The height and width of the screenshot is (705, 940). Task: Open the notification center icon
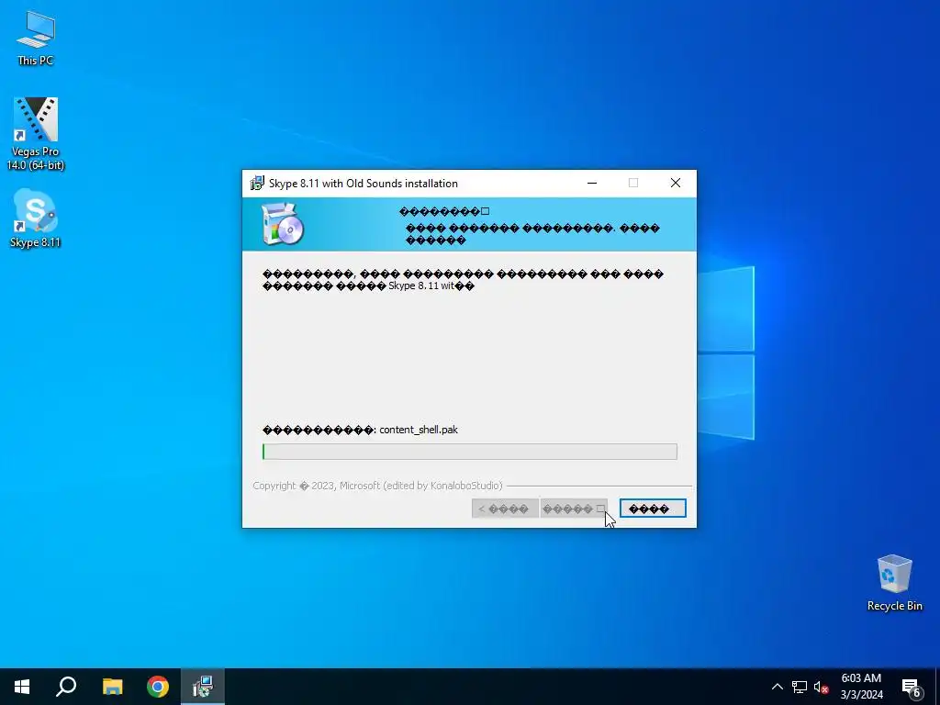[x=912, y=687]
